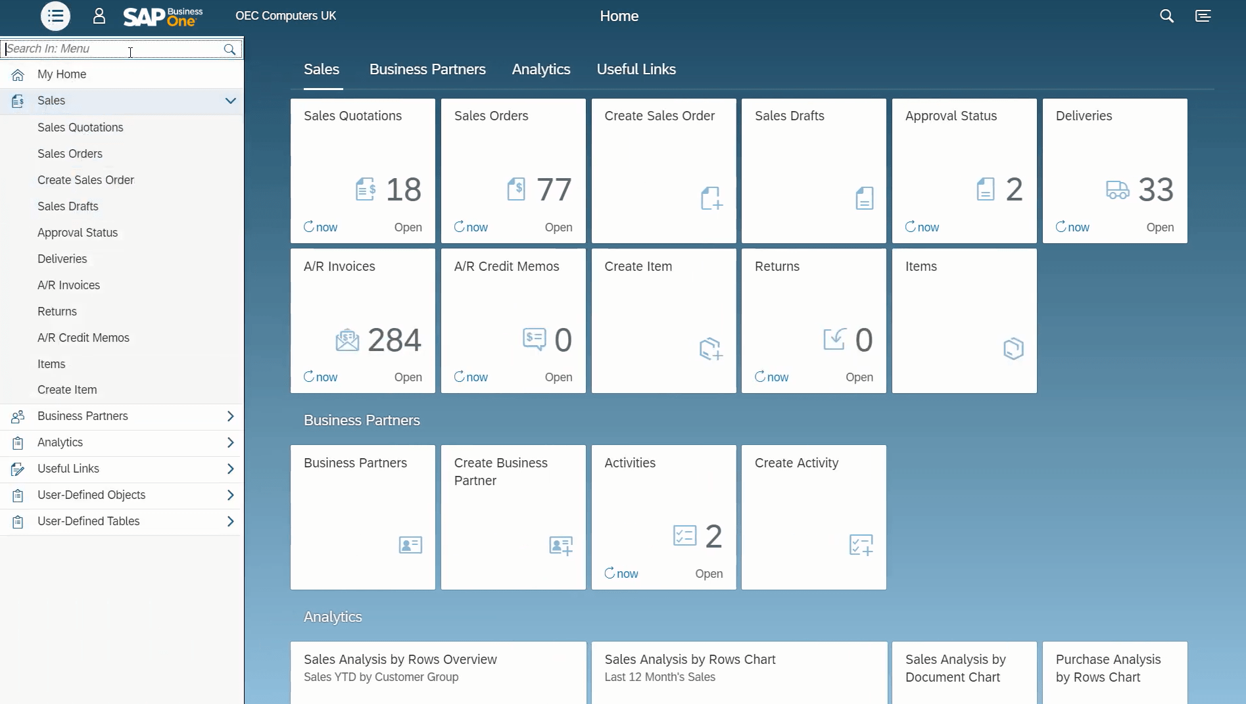
Task: Open the hamburger navigation menu
Action: click(55, 16)
